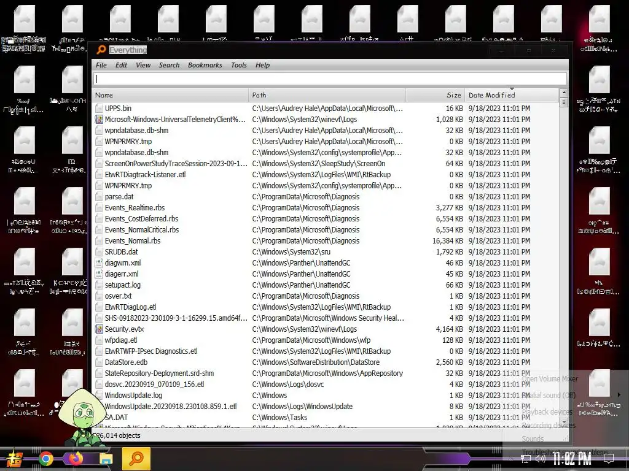The width and height of the screenshot is (629, 471).
Task: Click the icon next to Events_NormalCritical.rbs
Action: pos(99,229)
